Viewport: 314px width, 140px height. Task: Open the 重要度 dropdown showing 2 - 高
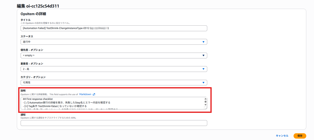pyautogui.click(x=114, y=69)
